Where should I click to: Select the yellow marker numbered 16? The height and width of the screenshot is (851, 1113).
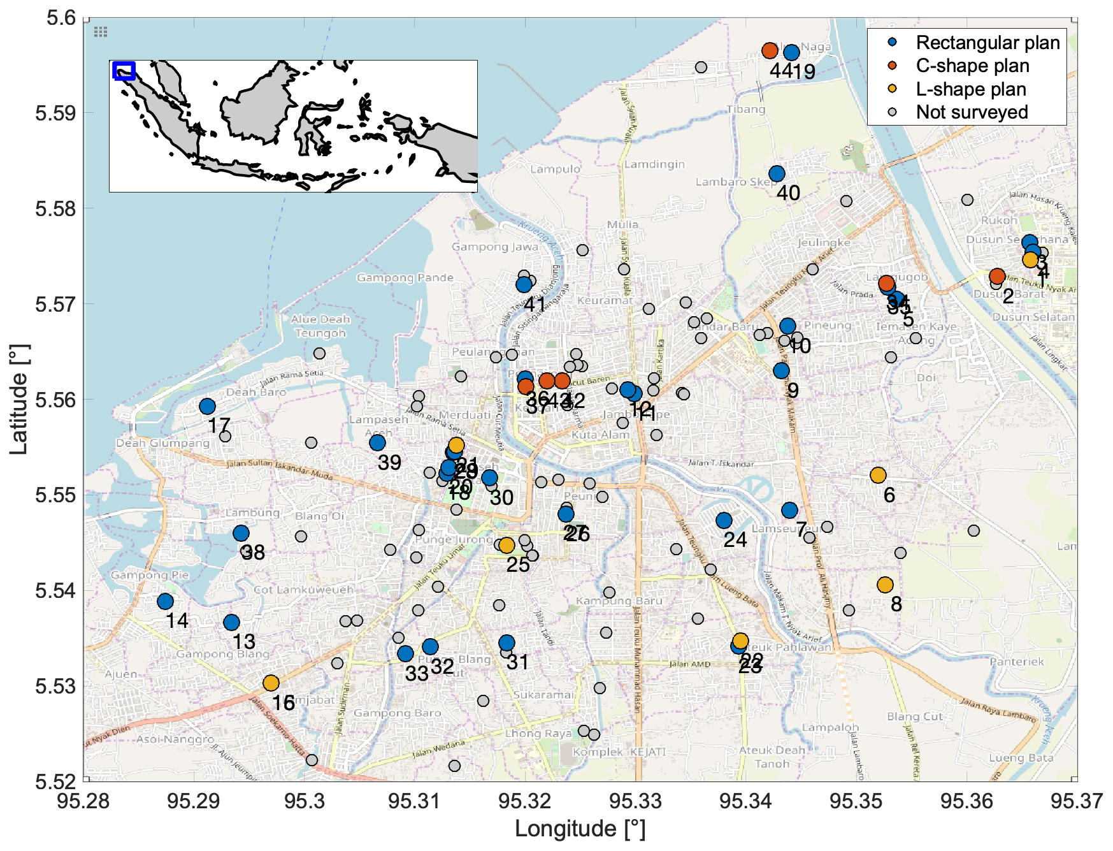pyautogui.click(x=271, y=683)
